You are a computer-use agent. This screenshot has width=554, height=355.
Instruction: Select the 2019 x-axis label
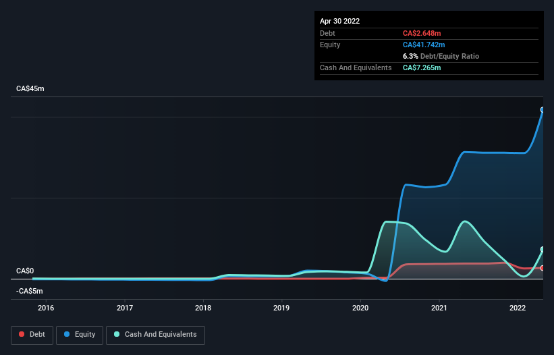coord(281,308)
